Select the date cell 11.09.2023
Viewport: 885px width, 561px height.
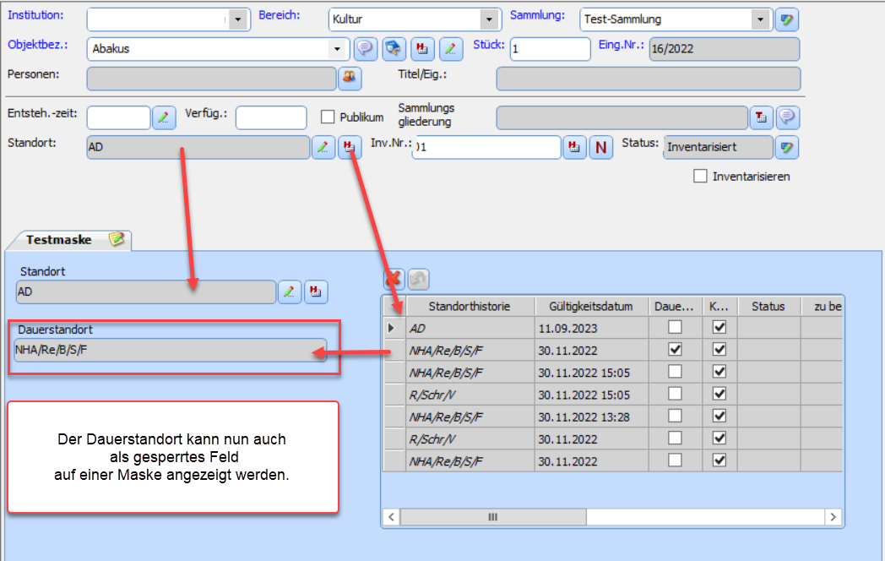click(591, 329)
